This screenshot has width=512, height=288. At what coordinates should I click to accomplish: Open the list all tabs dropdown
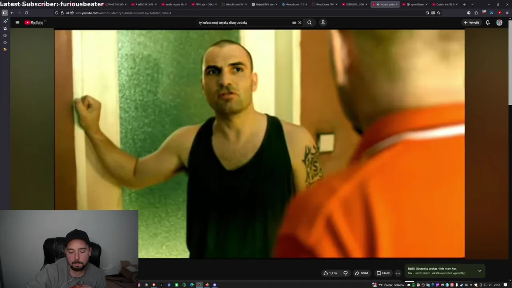coord(472,4)
